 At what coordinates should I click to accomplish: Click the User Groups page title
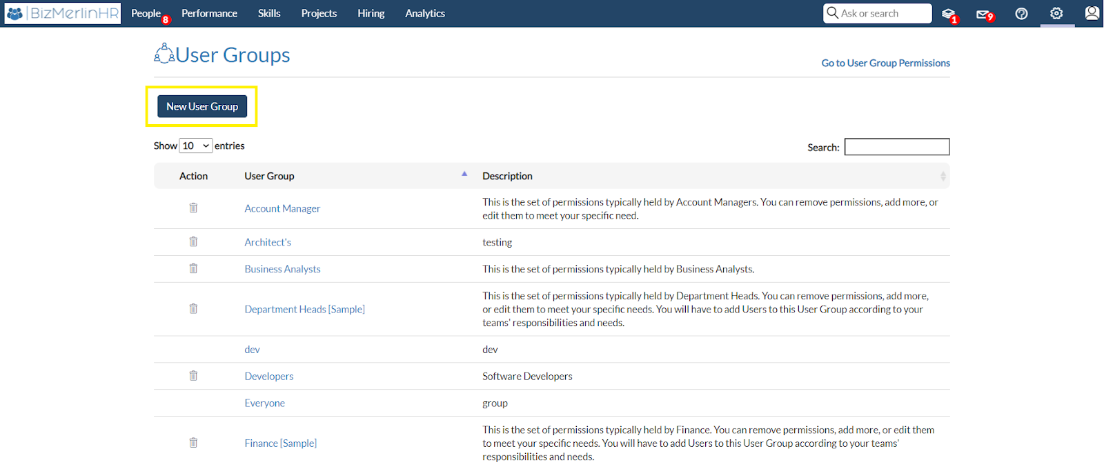tap(233, 54)
